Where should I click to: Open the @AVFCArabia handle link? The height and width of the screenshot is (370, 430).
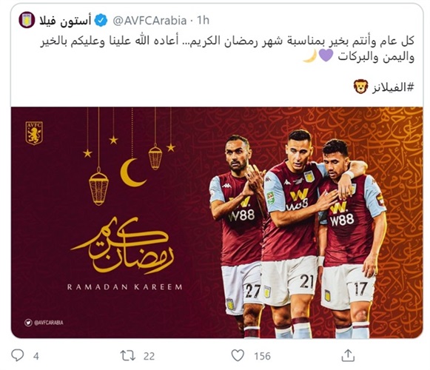(150, 21)
